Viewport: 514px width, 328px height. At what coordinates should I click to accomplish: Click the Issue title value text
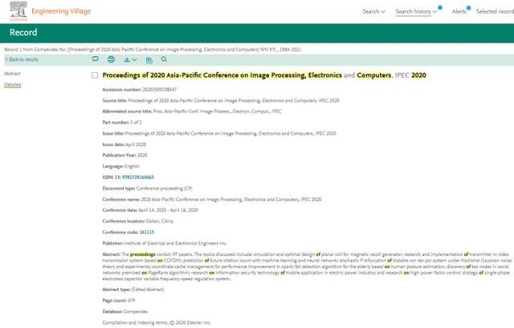(230, 134)
